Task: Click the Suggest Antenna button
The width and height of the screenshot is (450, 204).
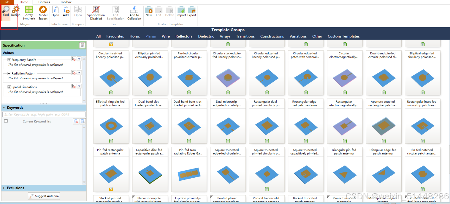Action: click(x=44, y=196)
